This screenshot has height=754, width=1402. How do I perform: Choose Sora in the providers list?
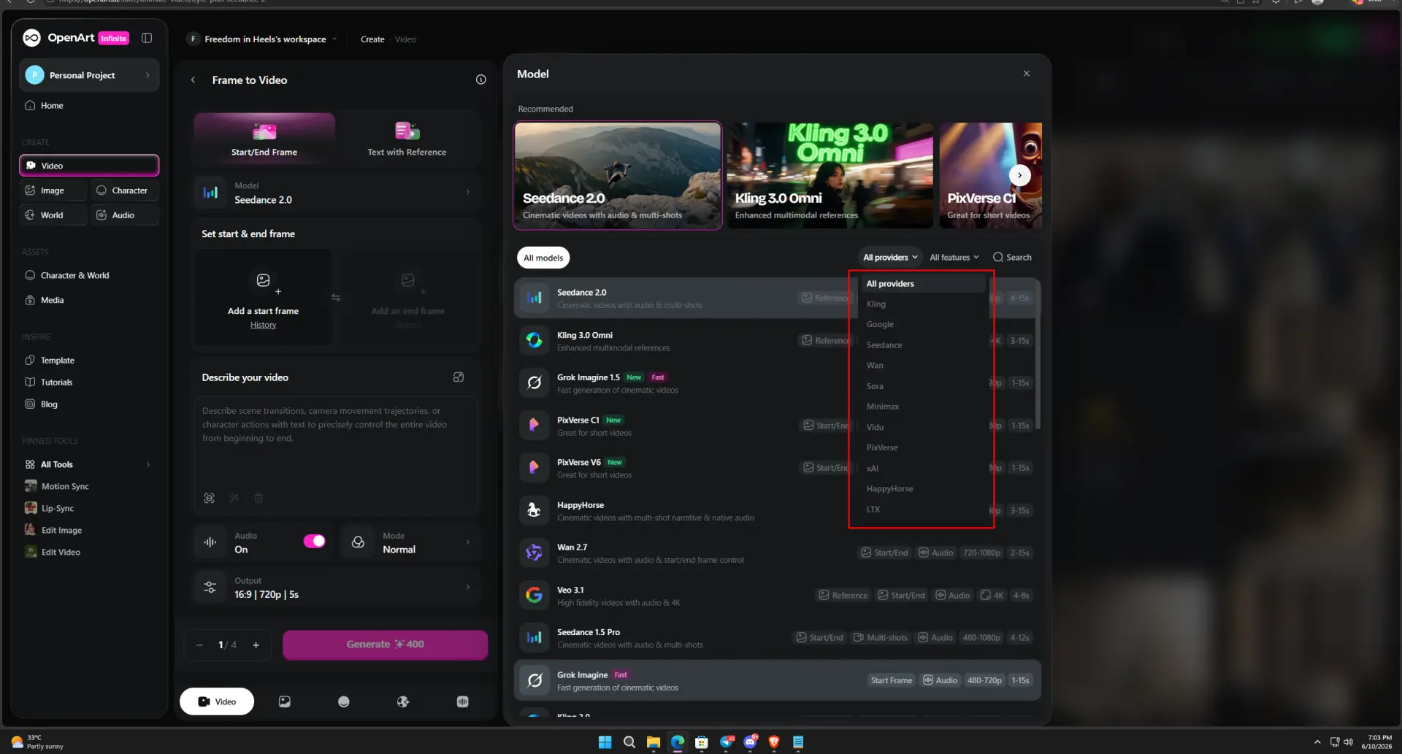tap(922, 386)
